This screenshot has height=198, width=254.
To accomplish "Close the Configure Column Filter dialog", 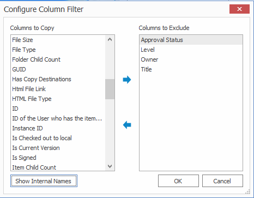I will pos(239,9).
